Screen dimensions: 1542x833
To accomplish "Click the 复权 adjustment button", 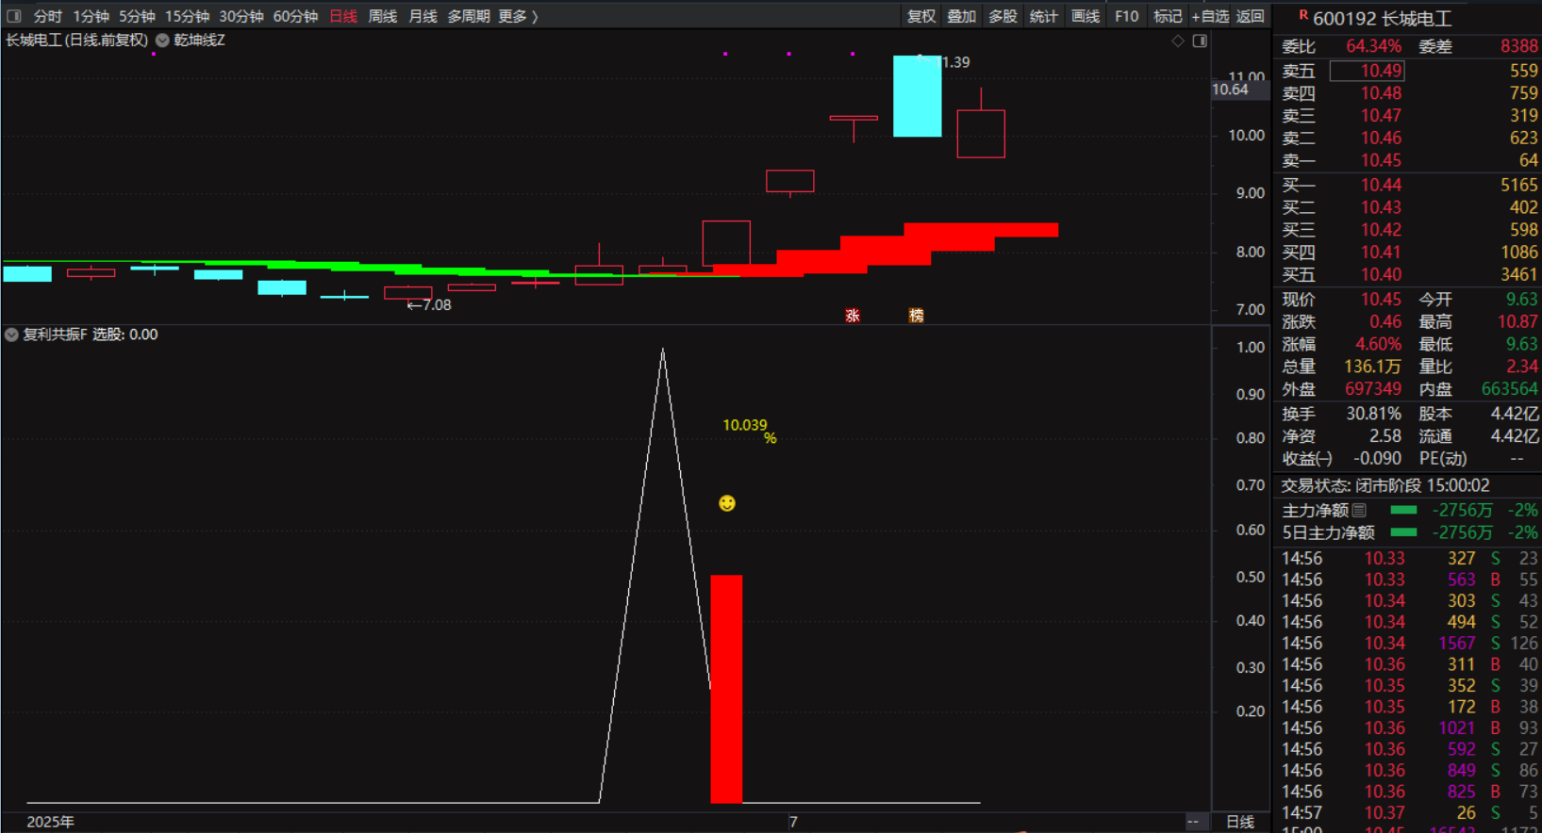I will click(920, 16).
